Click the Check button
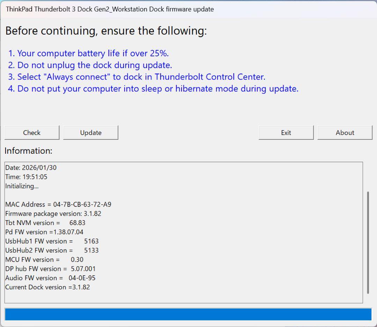The image size is (377, 327). (32, 133)
